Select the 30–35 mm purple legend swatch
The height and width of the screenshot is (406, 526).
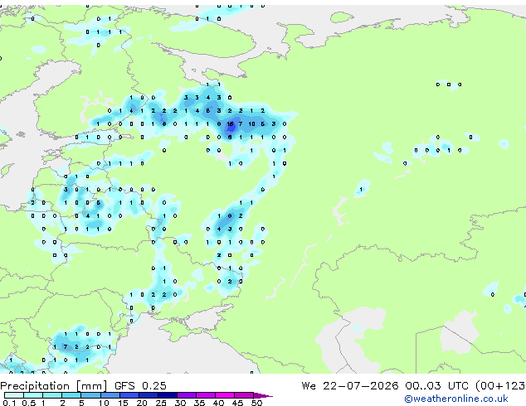(x=186, y=395)
